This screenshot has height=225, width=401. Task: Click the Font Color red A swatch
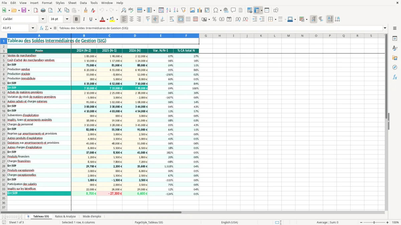103,19
